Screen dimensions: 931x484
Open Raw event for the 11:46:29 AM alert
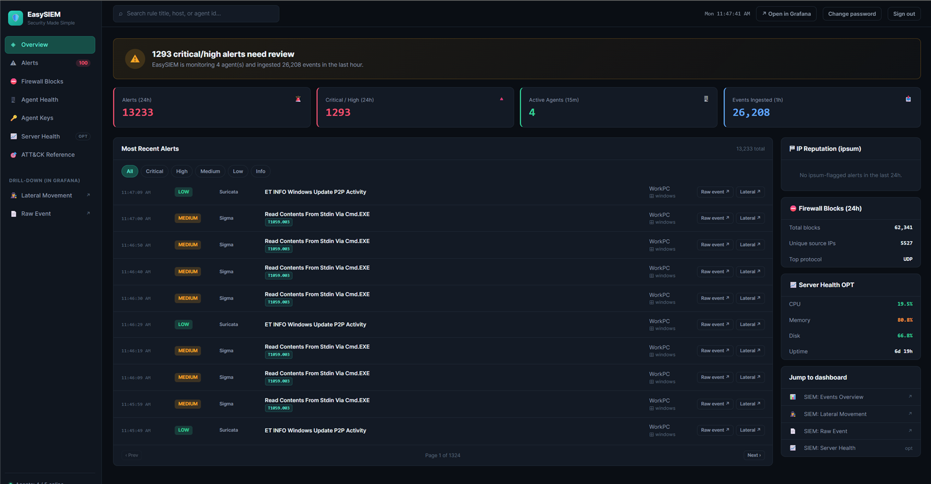point(715,325)
